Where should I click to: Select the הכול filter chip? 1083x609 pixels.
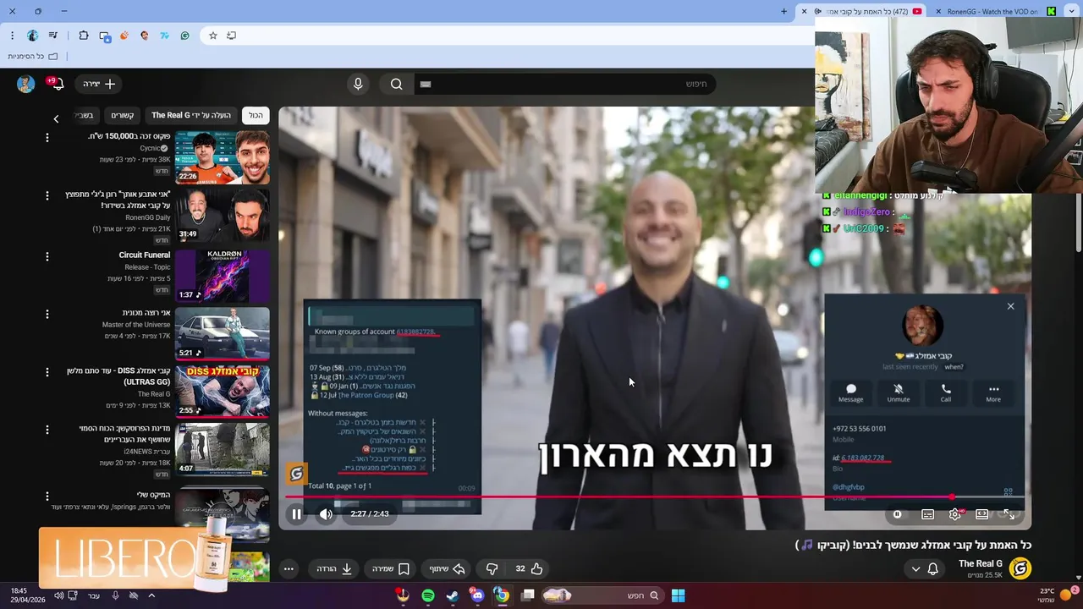coord(256,115)
